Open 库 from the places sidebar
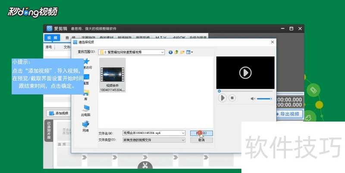 tap(85, 95)
